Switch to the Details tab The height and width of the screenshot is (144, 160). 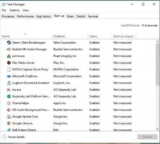coord(81,16)
